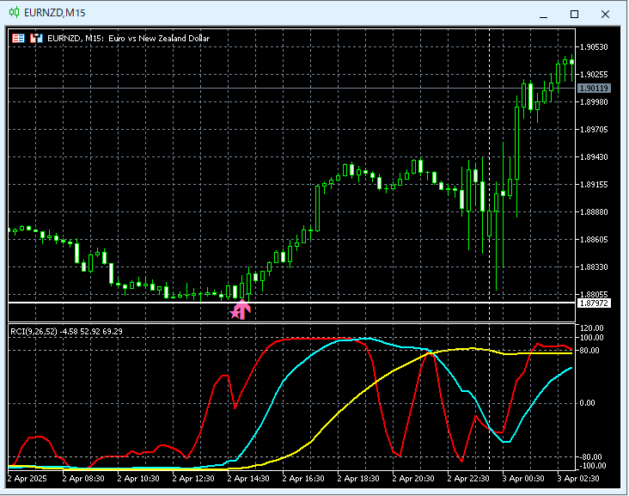Image resolution: width=629 pixels, height=496 pixels.
Task: Click the '2 Apr 20:30' time label
Action: coord(413,479)
